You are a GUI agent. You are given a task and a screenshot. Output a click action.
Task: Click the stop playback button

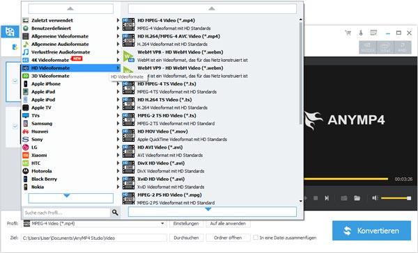pos(316,198)
